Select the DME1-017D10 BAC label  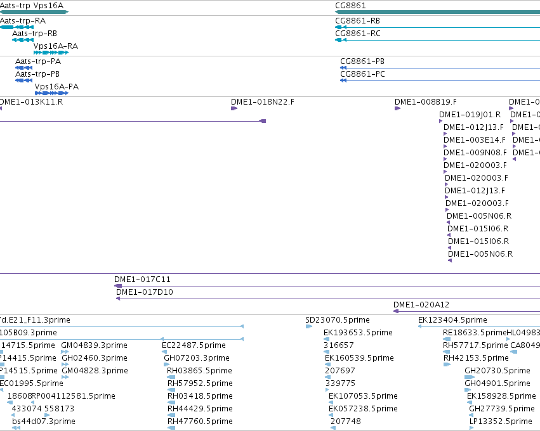145,292
